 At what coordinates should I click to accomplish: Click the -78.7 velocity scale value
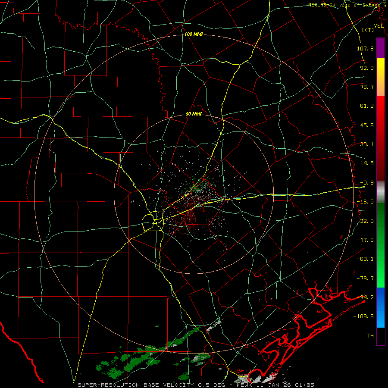[x=365, y=278]
